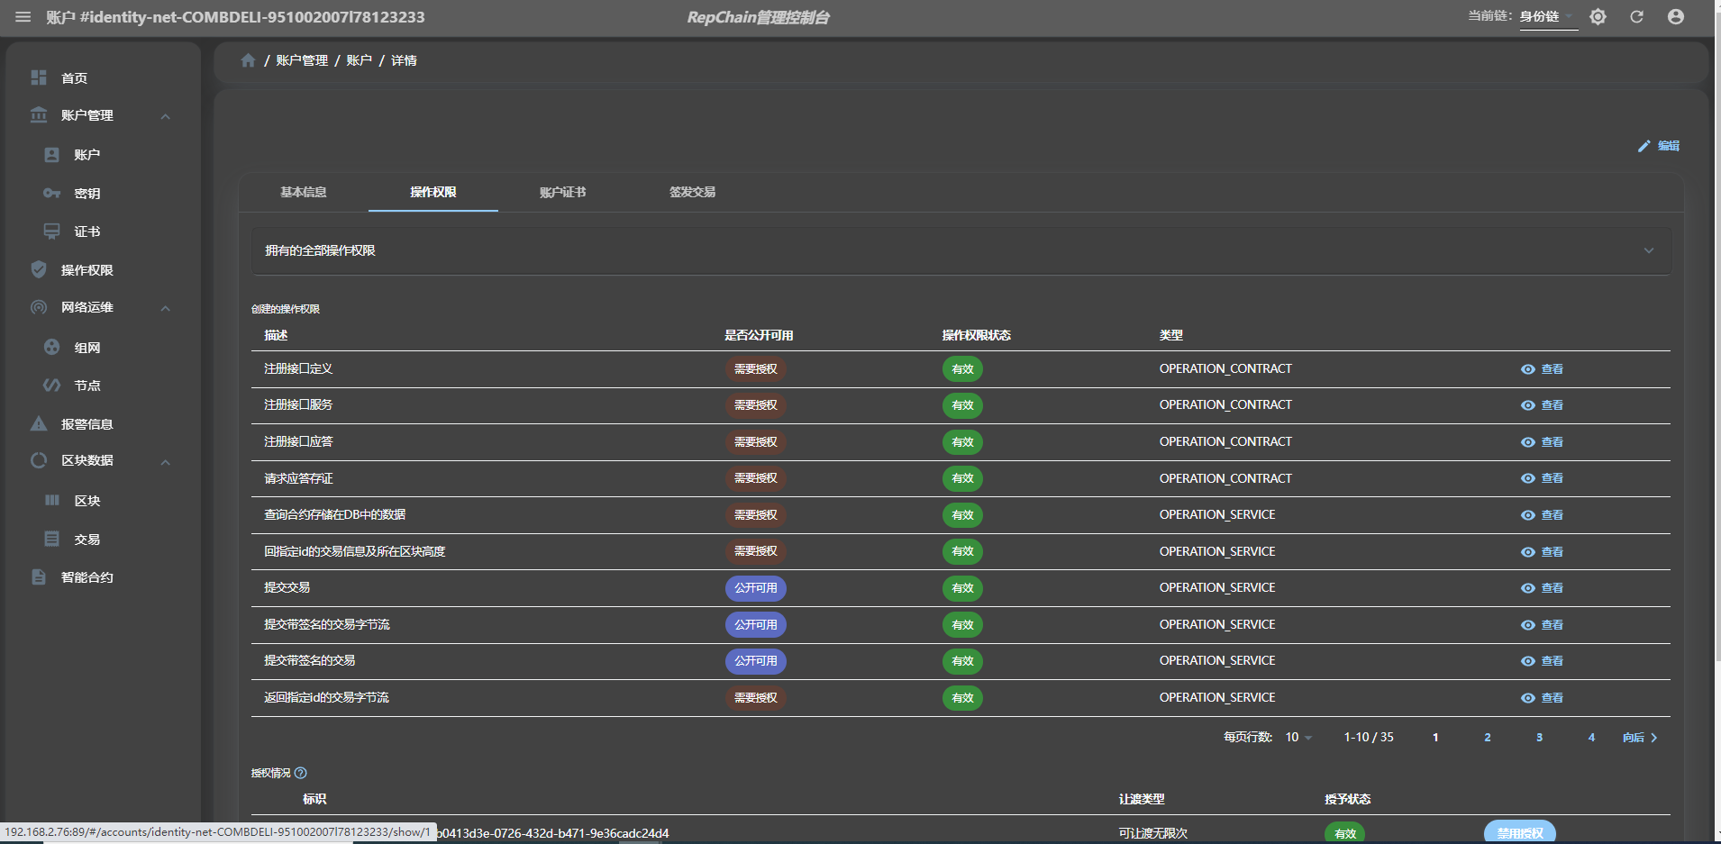Viewport: 1721px width, 844px height.
Task: Click 有效 status badge in 请求应答存证 row
Action: point(962,478)
